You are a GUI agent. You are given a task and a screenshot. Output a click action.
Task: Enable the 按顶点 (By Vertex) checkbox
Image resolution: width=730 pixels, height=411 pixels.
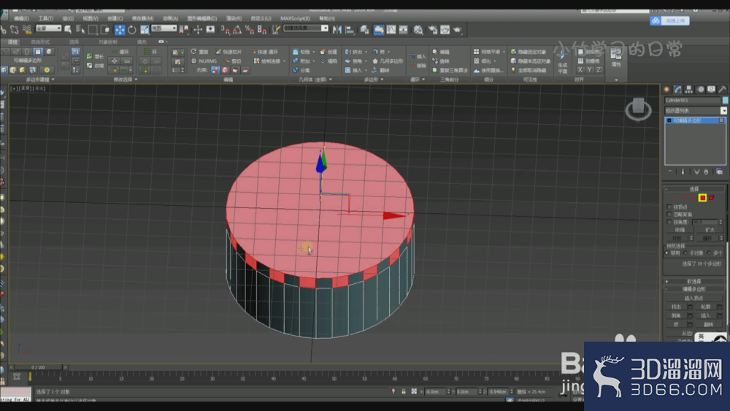coord(669,207)
